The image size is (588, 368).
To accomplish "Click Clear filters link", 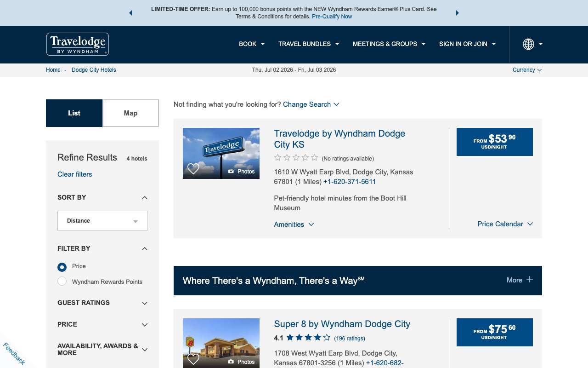I will 75,174.
